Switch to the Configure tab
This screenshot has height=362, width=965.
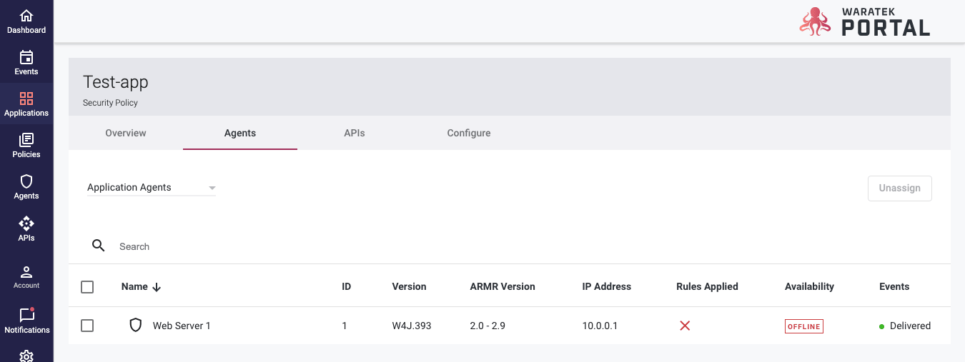pos(469,134)
